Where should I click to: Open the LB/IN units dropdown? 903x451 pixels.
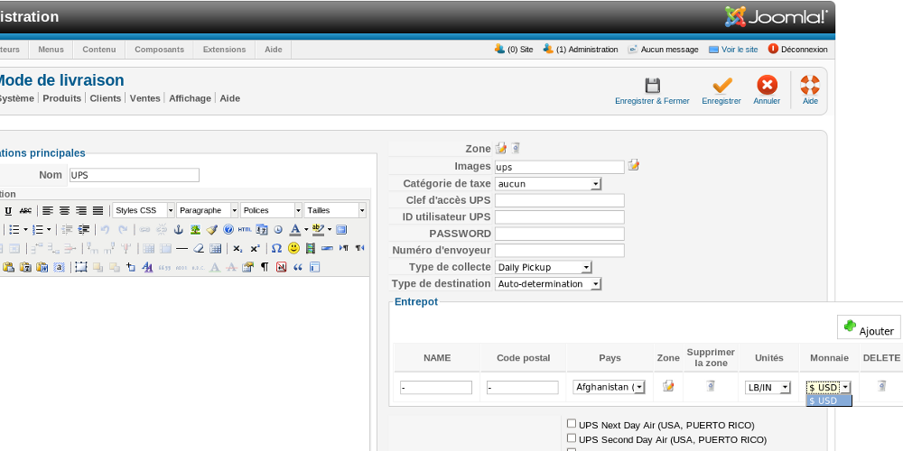tap(768, 388)
